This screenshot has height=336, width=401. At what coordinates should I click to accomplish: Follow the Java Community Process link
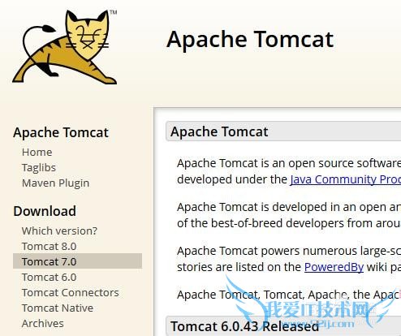[345, 179]
